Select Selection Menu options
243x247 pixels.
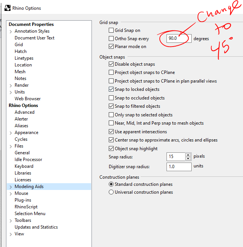click(30, 214)
